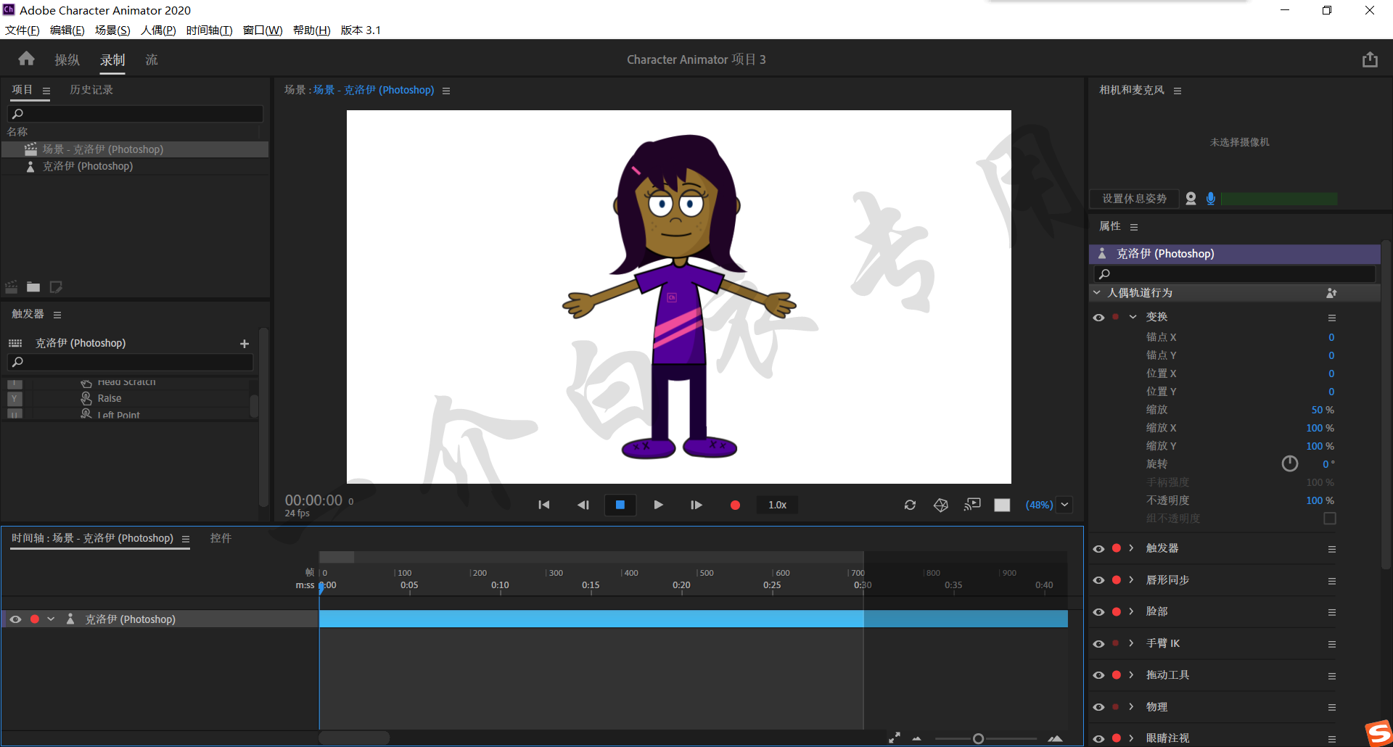Toggle the camera input webcam icon
1393x747 pixels.
click(x=1191, y=199)
